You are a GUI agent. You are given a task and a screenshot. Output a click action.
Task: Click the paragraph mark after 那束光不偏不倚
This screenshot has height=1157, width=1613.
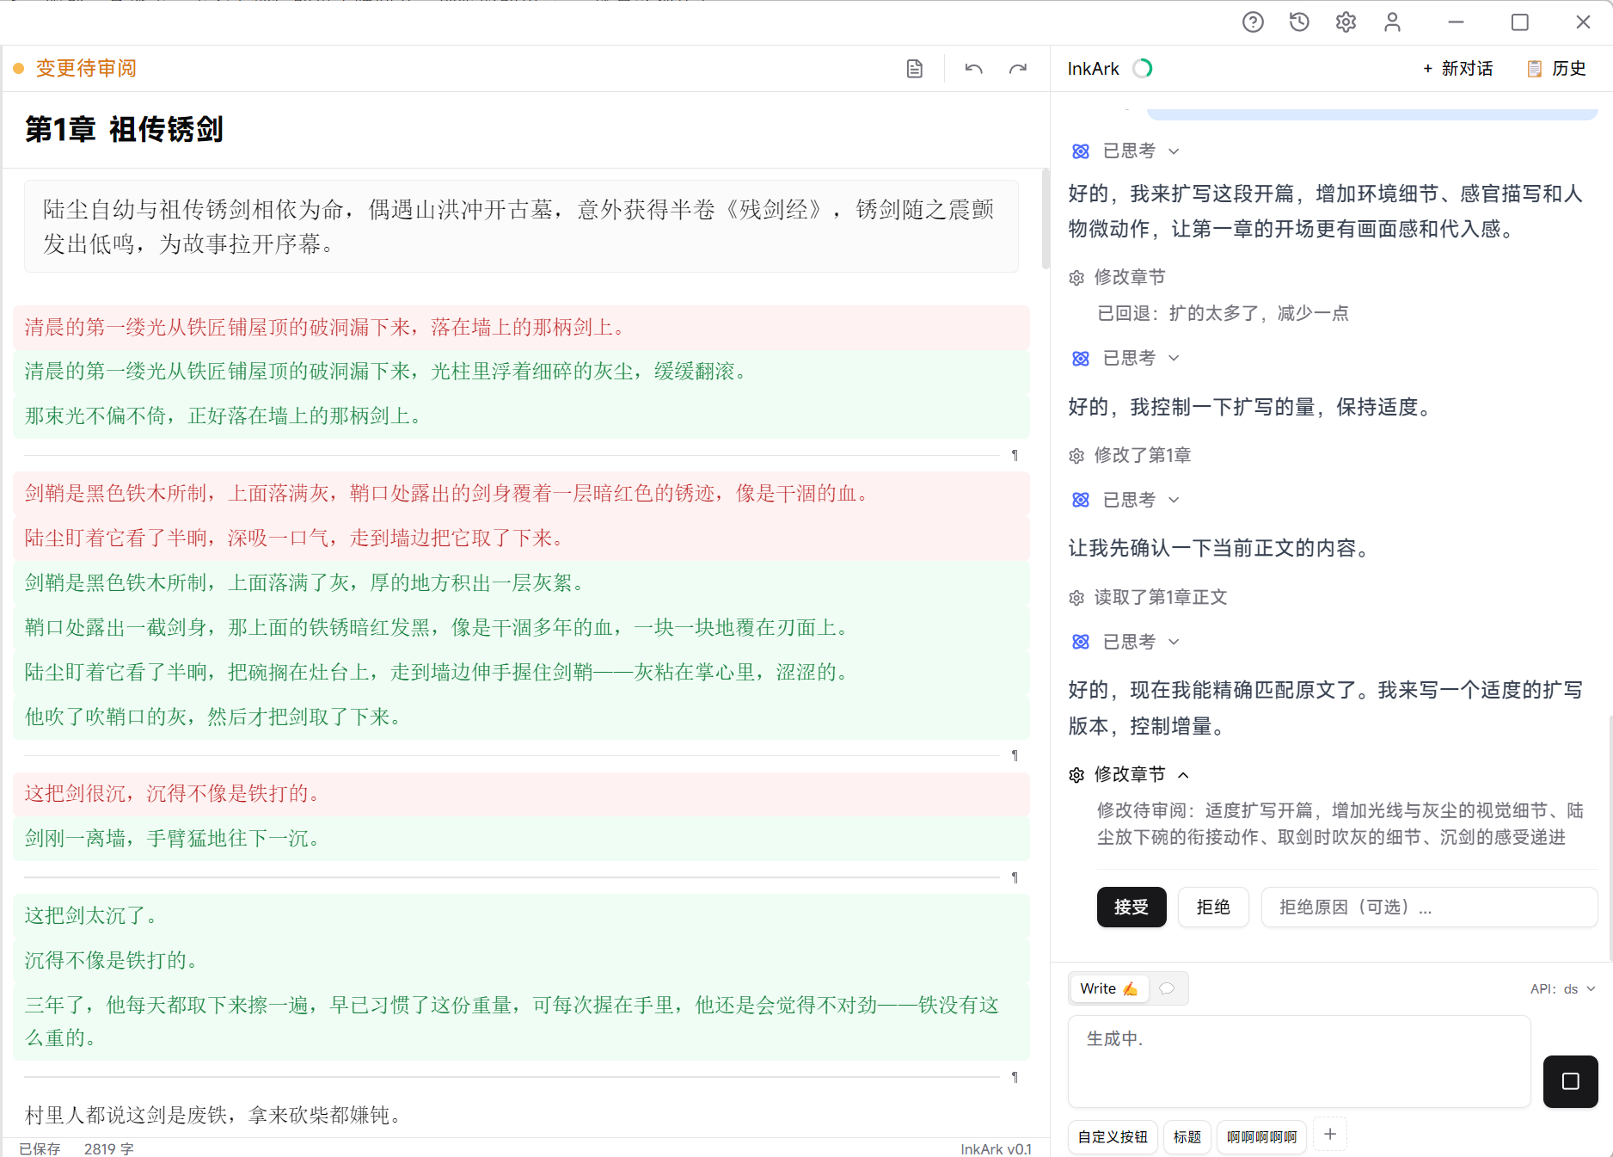pos(1015,455)
